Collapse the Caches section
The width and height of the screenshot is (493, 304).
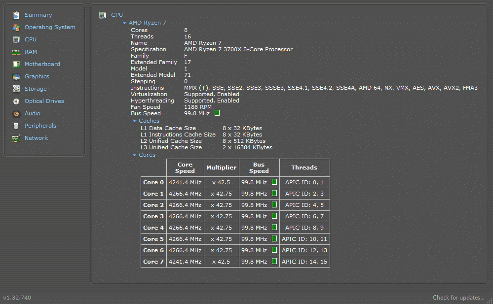[135, 121]
